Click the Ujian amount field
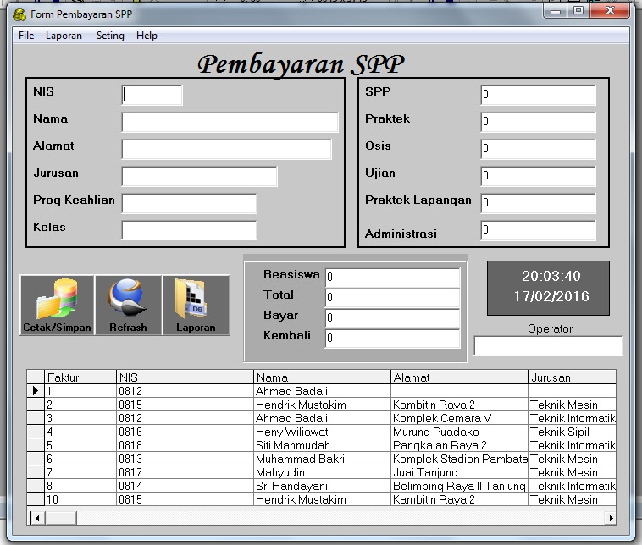This screenshot has height=545, width=642. pyautogui.click(x=538, y=176)
